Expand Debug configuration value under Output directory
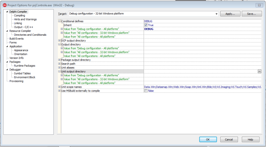Viewport: 266px width, 147px height. [62, 48]
